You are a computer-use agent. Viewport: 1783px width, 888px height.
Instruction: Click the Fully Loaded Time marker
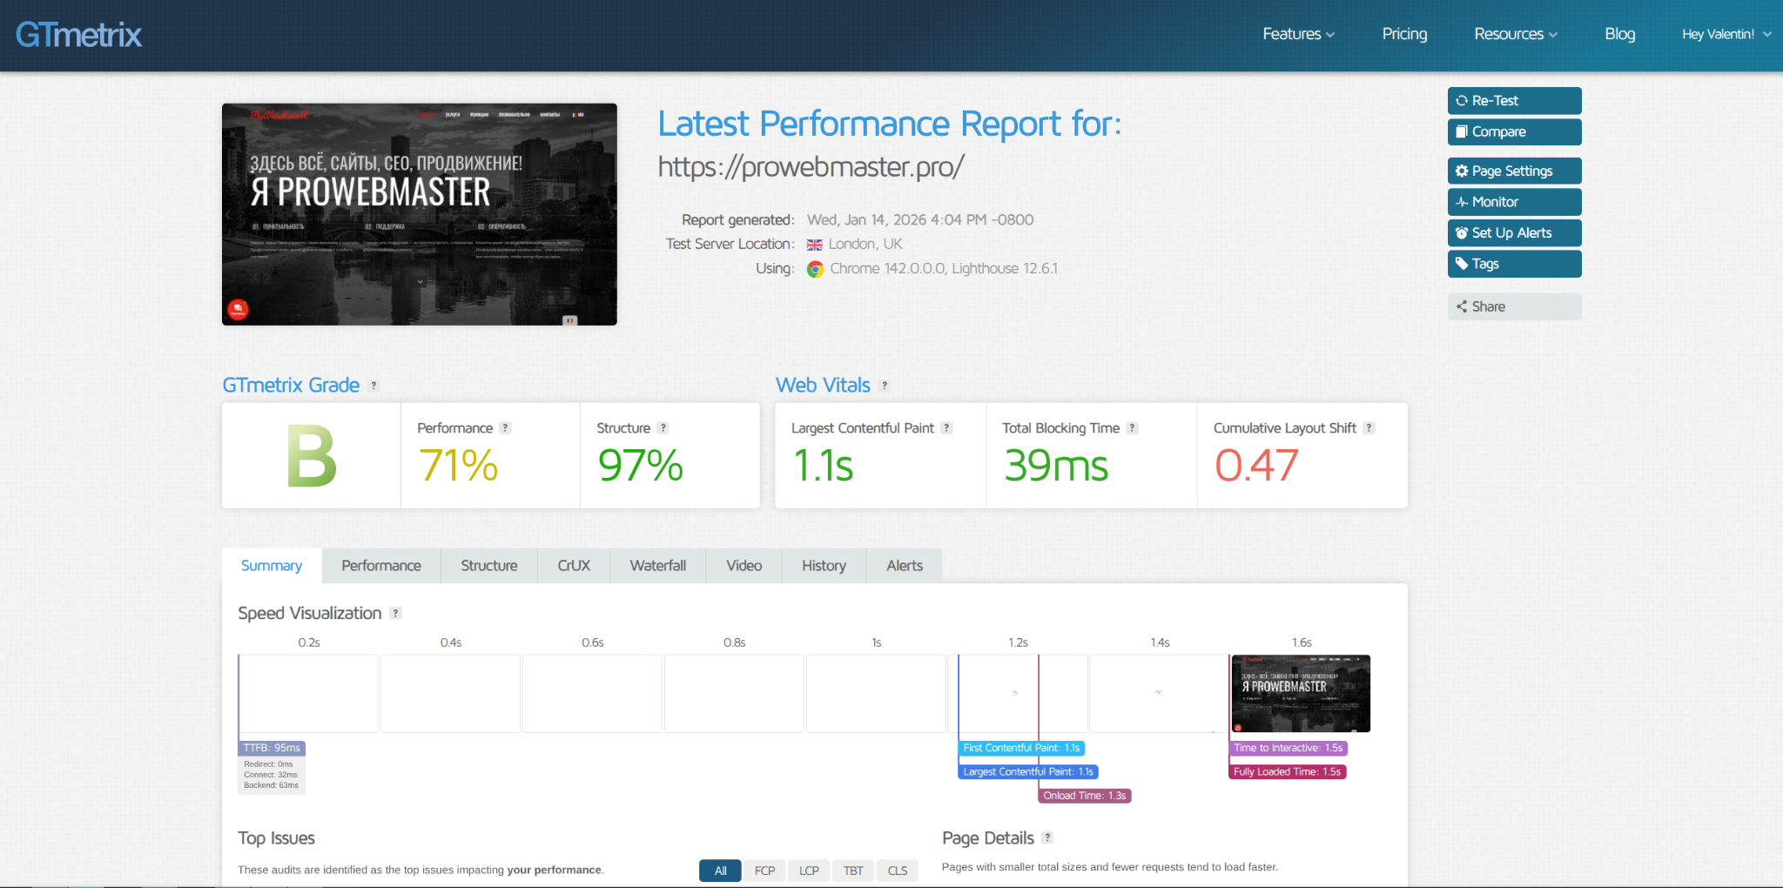point(1287,772)
